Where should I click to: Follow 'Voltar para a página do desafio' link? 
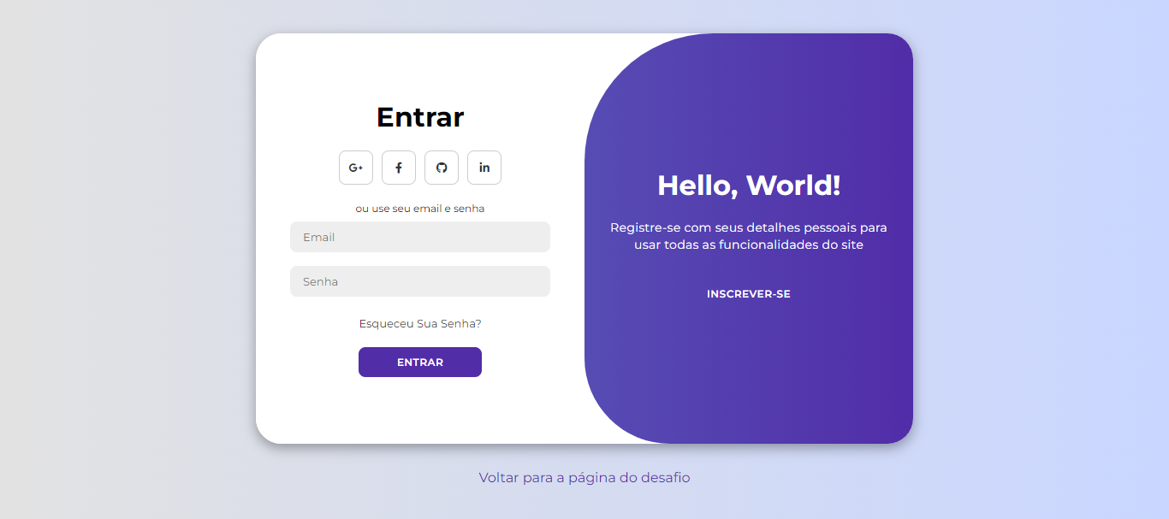(x=584, y=477)
